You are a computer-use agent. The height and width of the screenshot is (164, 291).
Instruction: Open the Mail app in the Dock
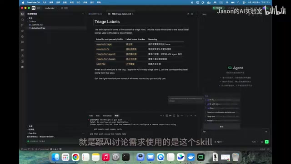click(x=151, y=157)
